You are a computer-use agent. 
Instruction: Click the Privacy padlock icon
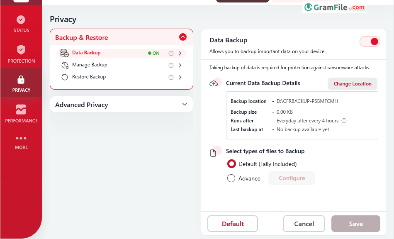(21, 79)
